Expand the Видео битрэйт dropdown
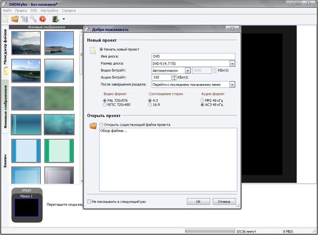 [x=188, y=71]
